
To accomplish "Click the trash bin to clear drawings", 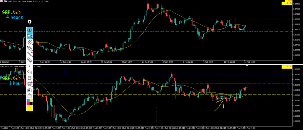I will click(x=30, y=78).
